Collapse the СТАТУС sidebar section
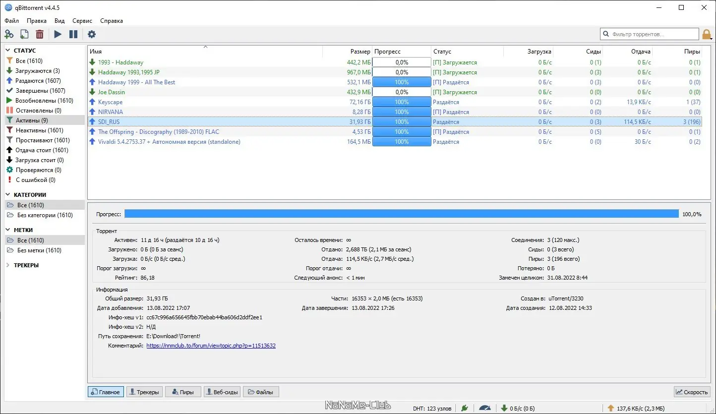 click(8, 51)
